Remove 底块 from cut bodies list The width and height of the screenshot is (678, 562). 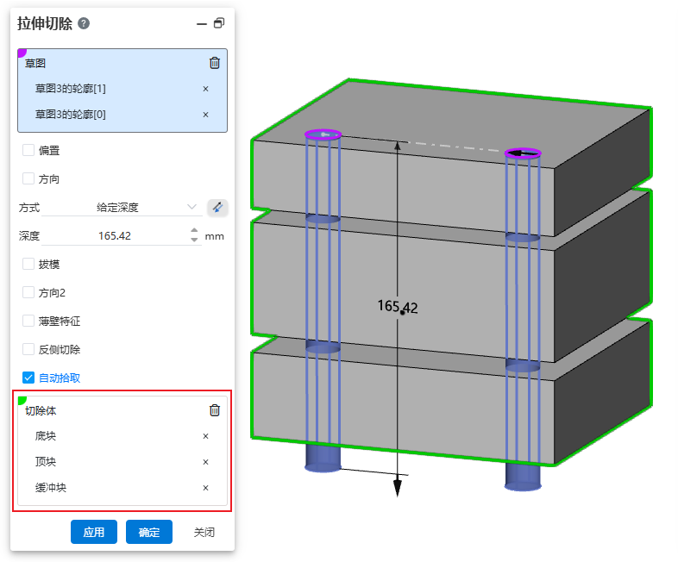205,436
